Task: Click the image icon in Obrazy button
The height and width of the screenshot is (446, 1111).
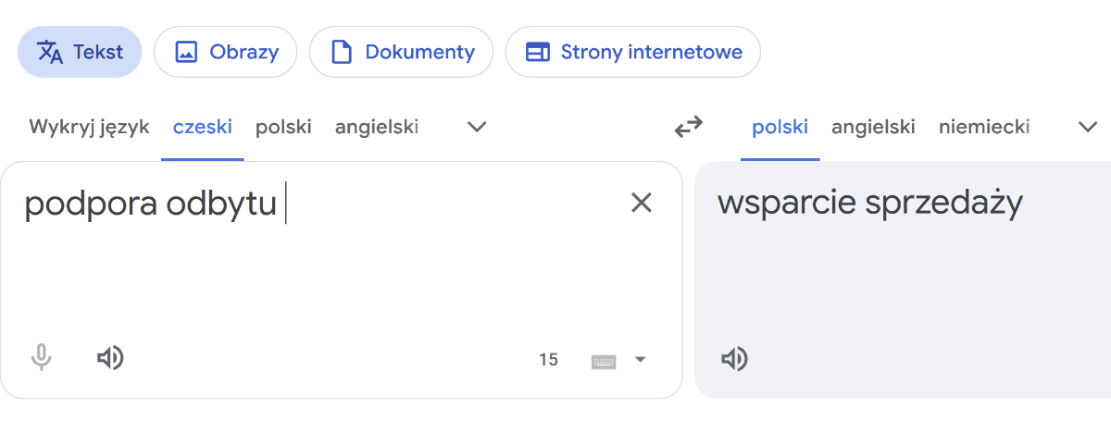Action: [x=186, y=52]
